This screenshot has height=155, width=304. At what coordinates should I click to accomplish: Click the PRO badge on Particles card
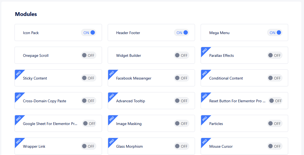coord(205,118)
